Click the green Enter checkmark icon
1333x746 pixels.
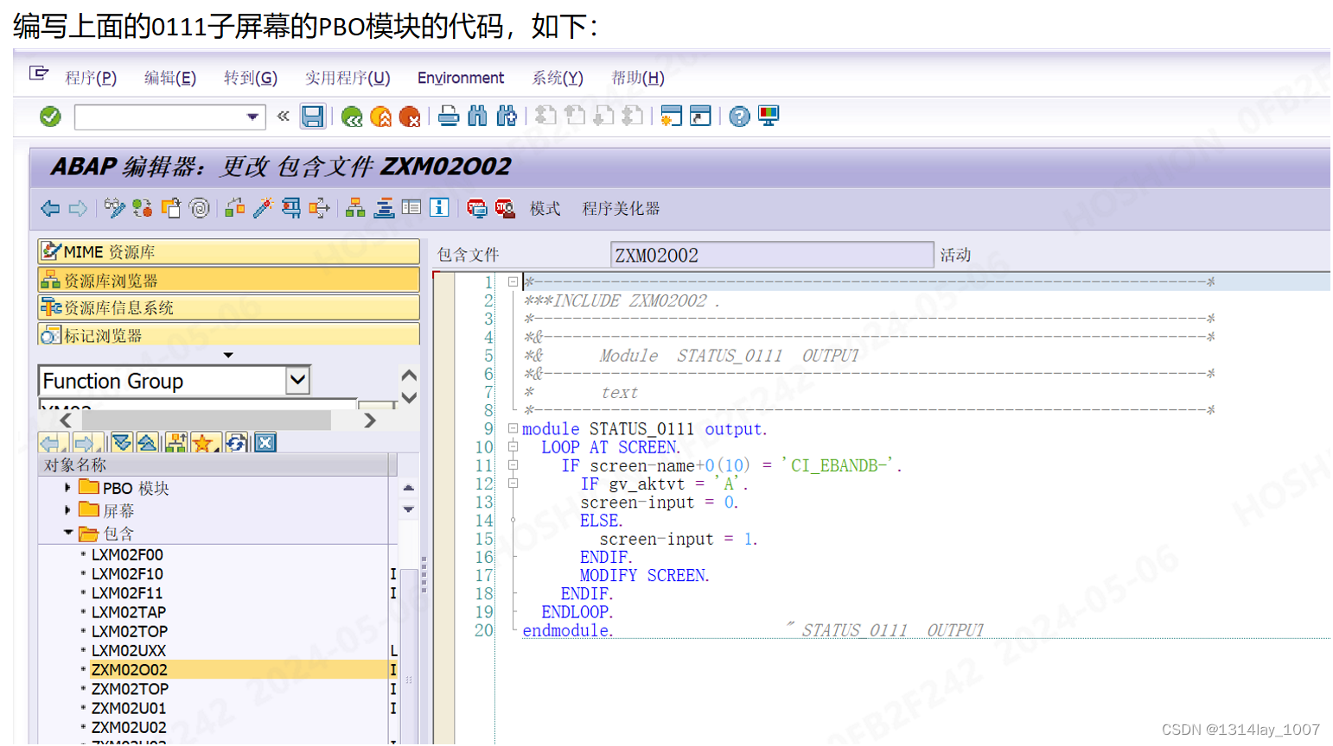point(50,117)
